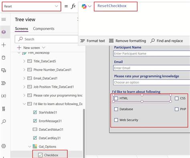Check the PHP checkbox
Screen dimensions: 190x158
tap(177, 109)
